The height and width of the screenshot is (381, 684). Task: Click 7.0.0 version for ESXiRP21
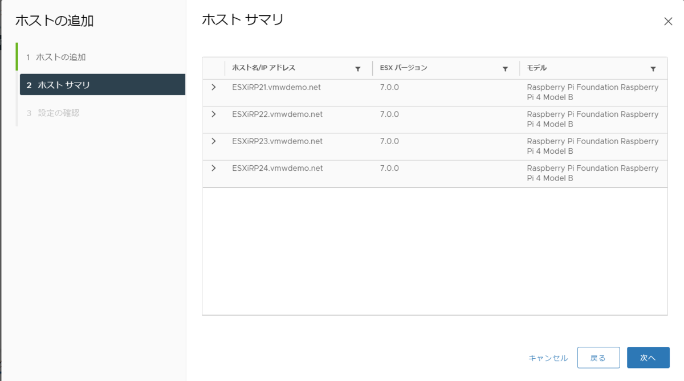(x=389, y=88)
